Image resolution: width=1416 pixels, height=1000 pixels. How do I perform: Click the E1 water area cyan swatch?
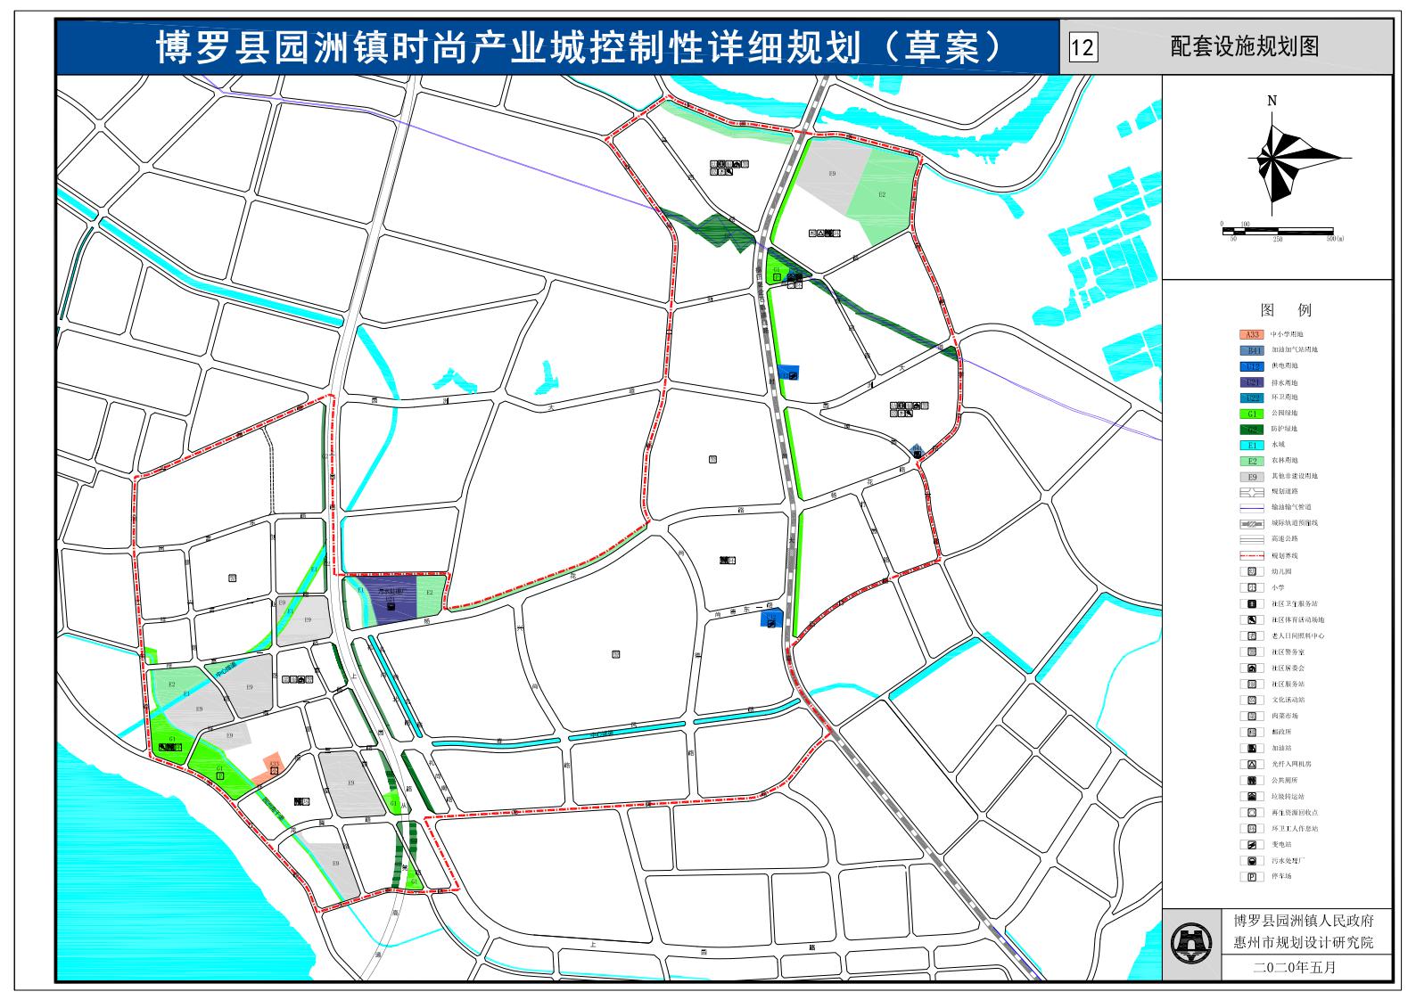tap(1252, 445)
